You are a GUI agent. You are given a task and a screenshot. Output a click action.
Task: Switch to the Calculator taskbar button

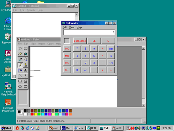[105, 128]
